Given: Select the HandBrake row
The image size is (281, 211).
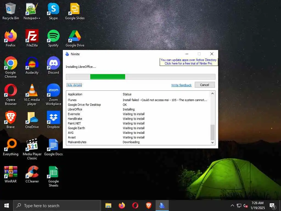Looking at the screenshot, I should 138,119.
